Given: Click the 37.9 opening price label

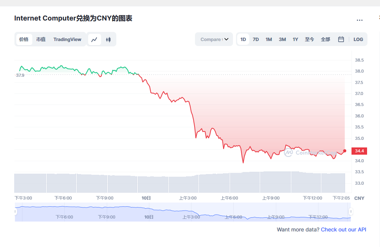Looking at the screenshot, I should [x=20, y=75].
